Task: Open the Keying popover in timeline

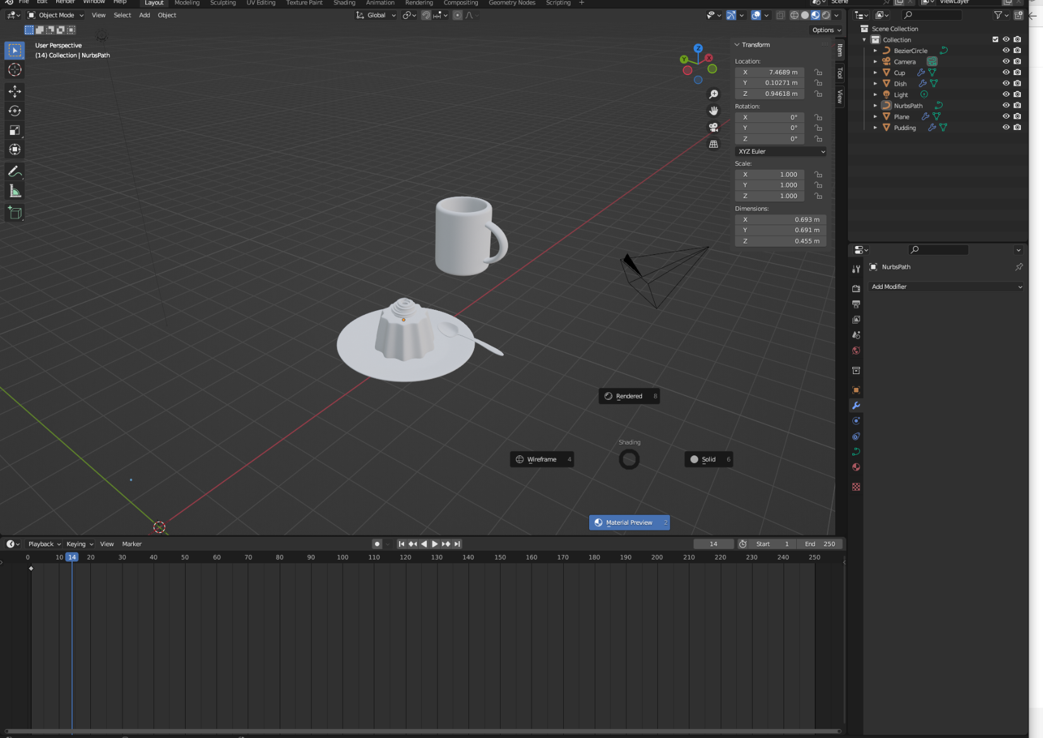Action: click(80, 544)
